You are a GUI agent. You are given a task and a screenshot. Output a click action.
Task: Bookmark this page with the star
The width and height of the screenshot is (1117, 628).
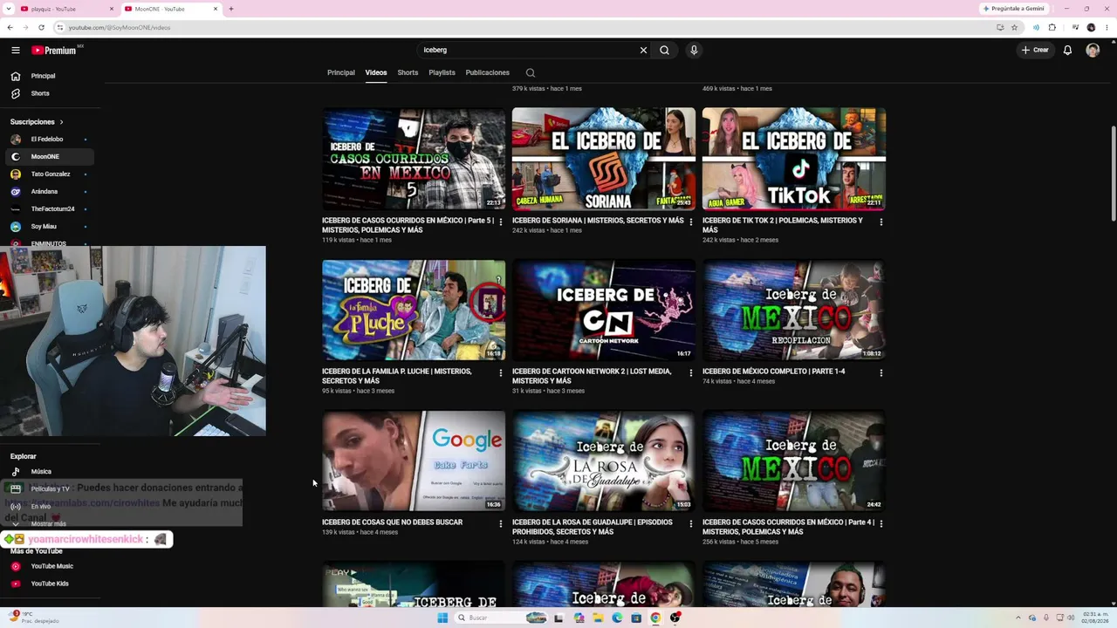pos(1014,27)
